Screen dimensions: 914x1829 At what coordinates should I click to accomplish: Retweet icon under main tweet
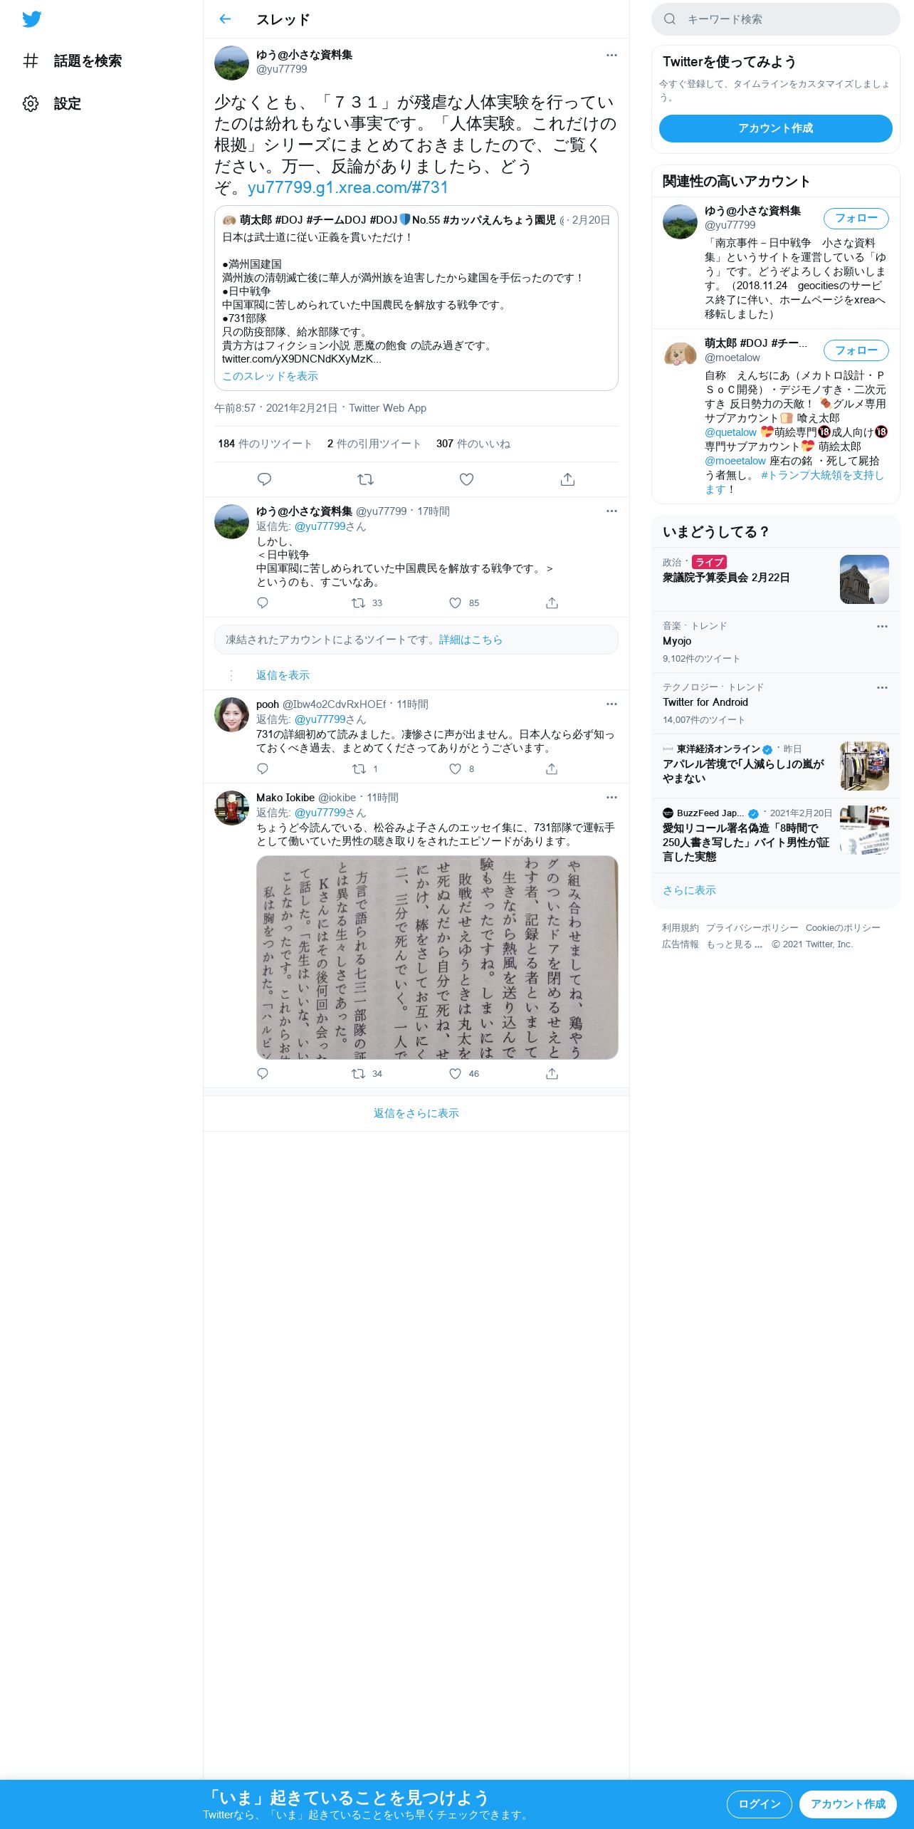click(365, 479)
